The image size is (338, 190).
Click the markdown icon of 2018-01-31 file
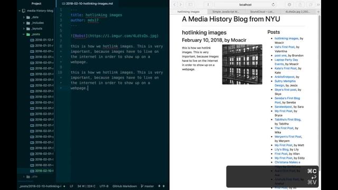(32, 46)
